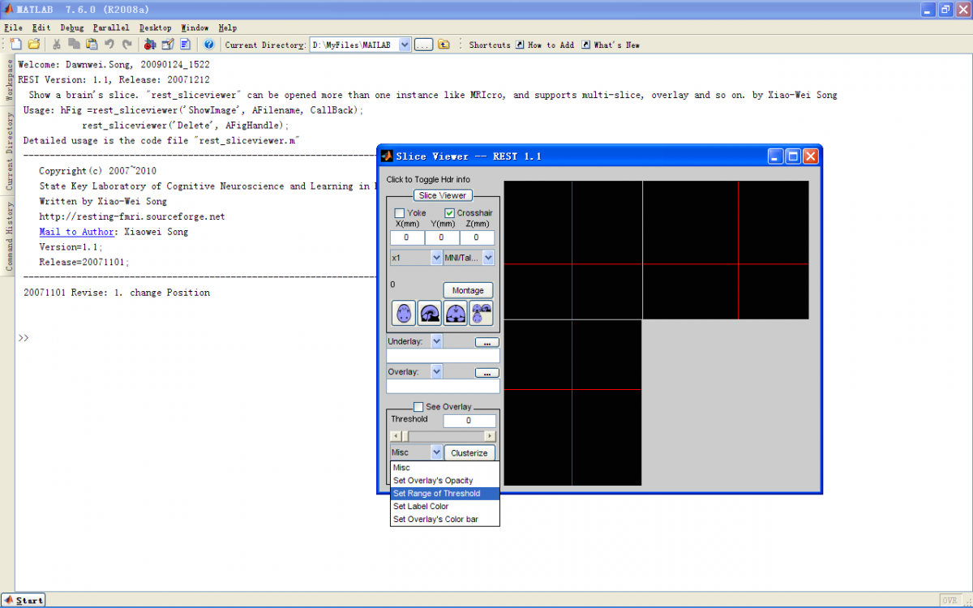Open the Parallel menu

111,28
